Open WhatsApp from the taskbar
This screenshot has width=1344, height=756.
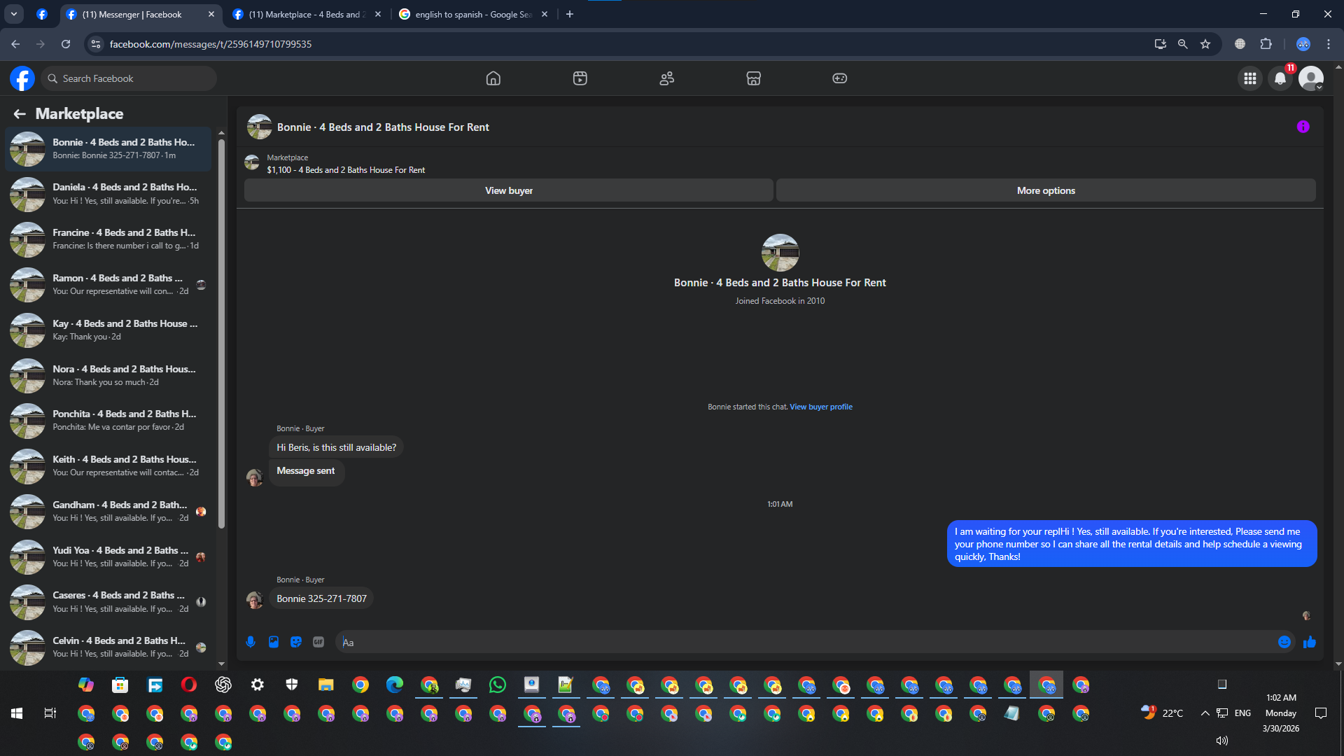point(498,685)
